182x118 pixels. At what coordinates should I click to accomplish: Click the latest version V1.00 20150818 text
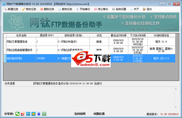169,114
